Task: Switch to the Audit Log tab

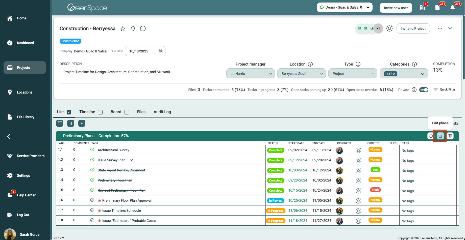Action: click(x=162, y=112)
